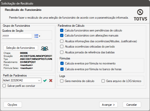Enable Atualiza informações das ocorrências checkbox

click(x=62, y=41)
